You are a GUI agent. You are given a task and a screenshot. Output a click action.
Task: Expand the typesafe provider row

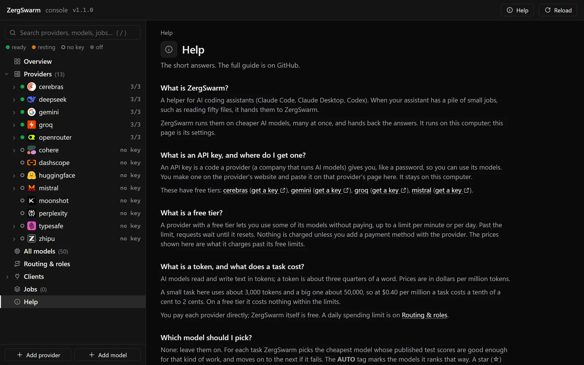pos(14,226)
